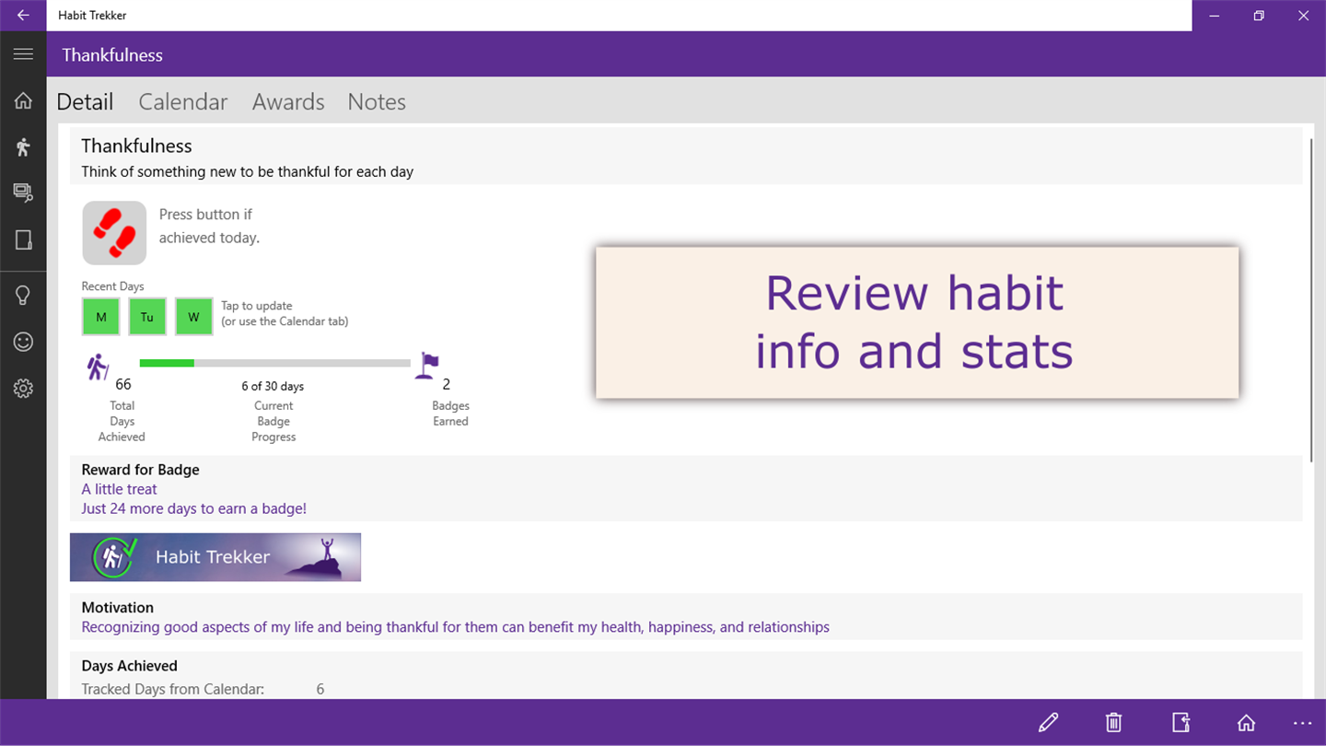Delete habit using the trash icon
Image resolution: width=1326 pixels, height=746 pixels.
[x=1114, y=723]
